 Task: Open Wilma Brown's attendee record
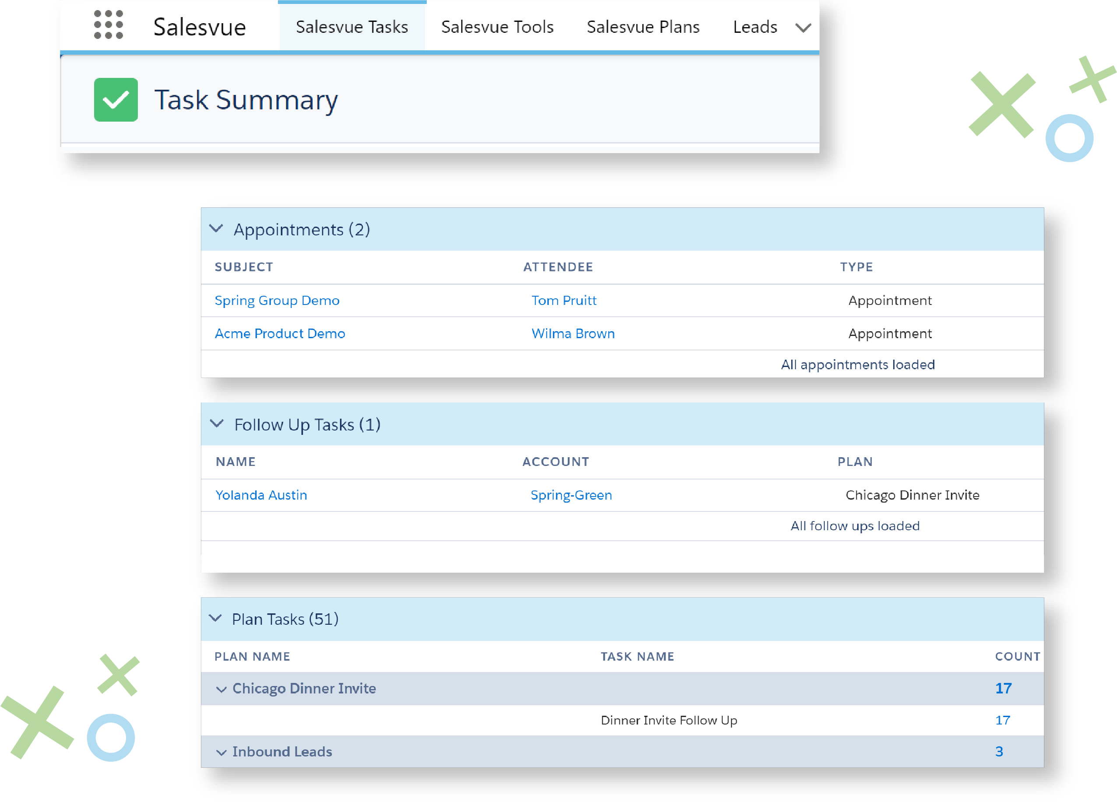point(573,333)
